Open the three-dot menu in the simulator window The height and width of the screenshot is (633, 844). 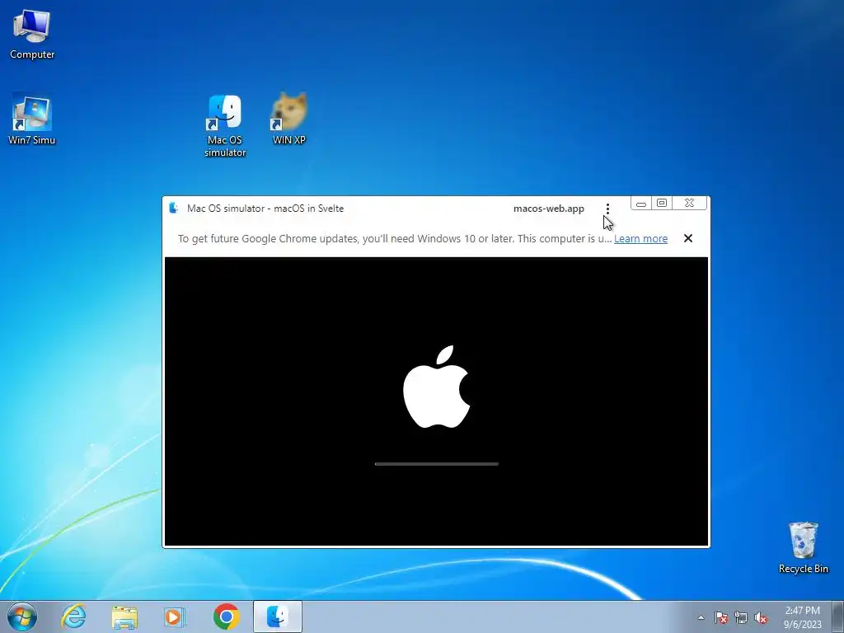click(607, 209)
